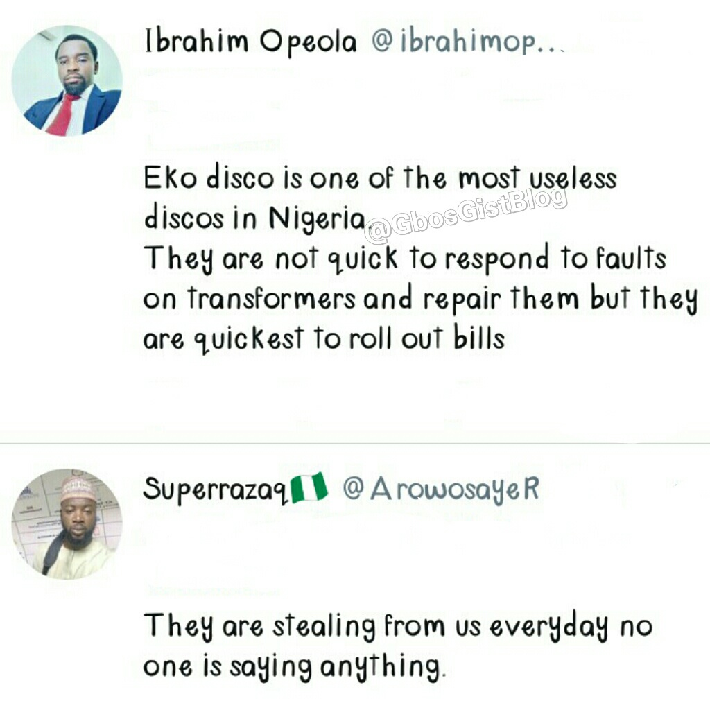The width and height of the screenshot is (710, 710).
Task: Open the @ArowosayeR handle
Action: click(x=441, y=490)
